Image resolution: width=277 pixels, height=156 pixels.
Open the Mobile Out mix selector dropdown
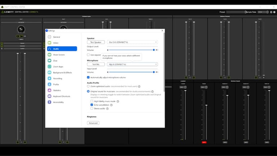click(x=267, y=87)
